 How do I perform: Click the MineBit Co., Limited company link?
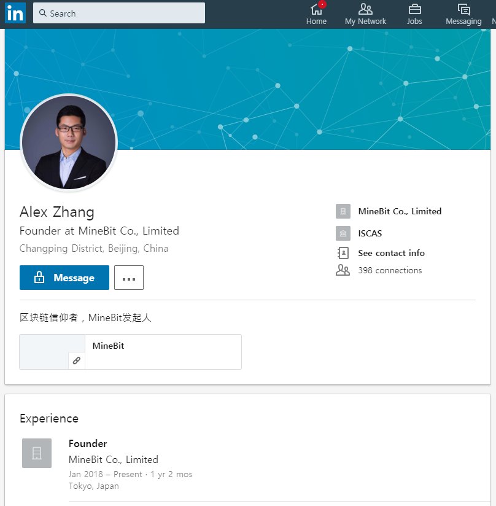[x=400, y=211]
